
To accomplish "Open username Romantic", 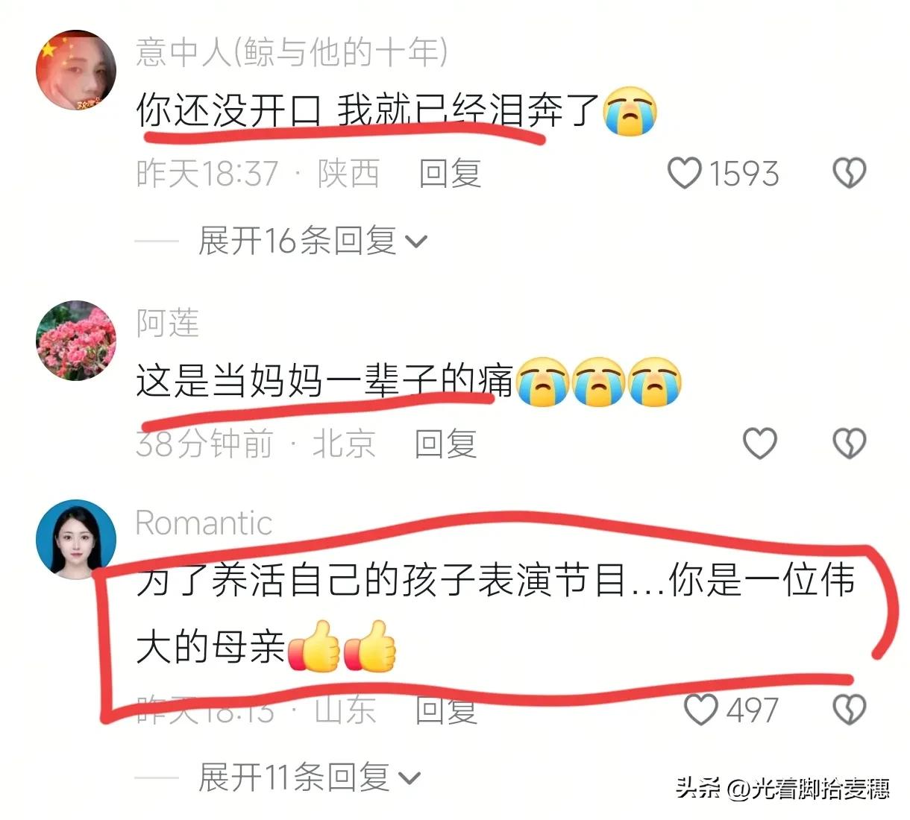I will [x=204, y=523].
